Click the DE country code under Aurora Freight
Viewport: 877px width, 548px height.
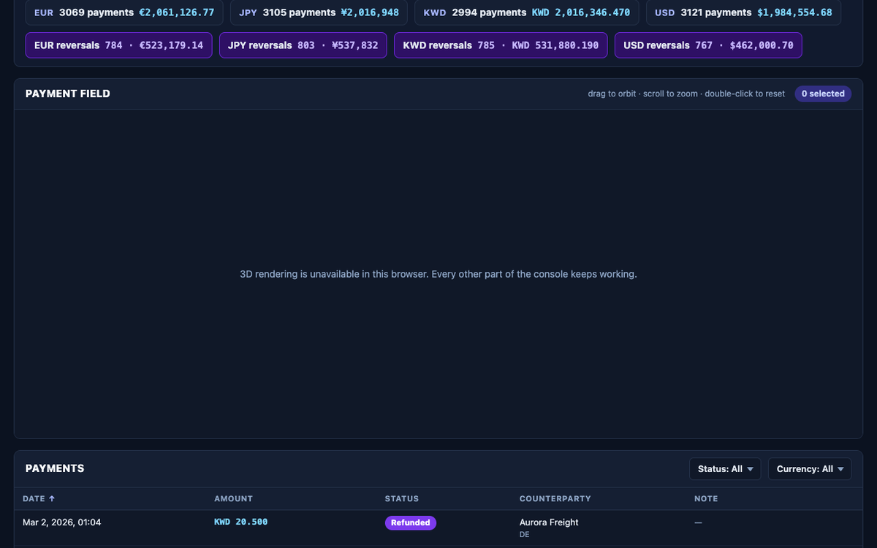[525, 535]
